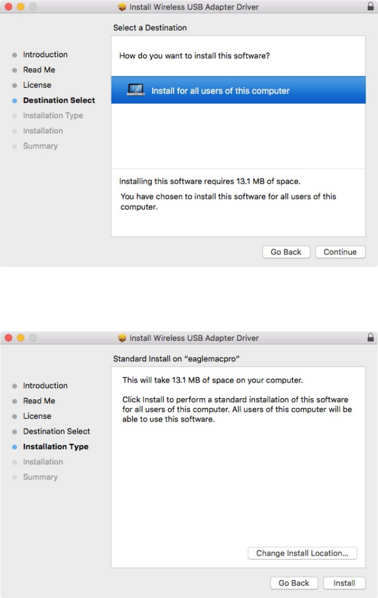Click Install to begin the installation
The image size is (378, 598).
tap(344, 583)
